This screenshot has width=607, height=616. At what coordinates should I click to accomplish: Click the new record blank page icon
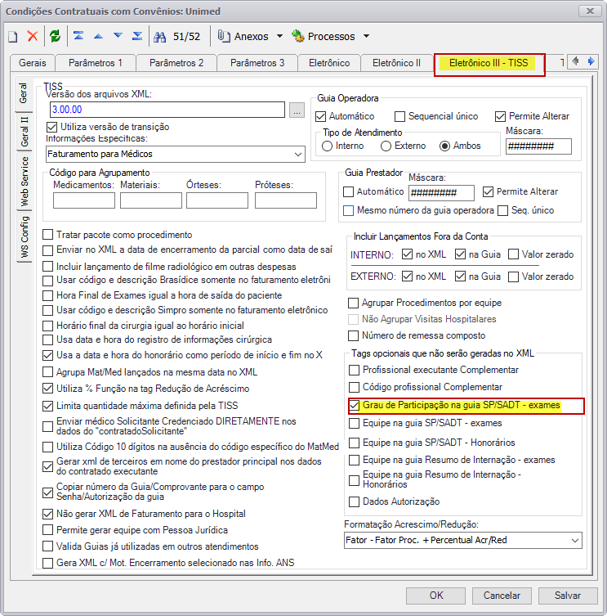pyautogui.click(x=13, y=37)
